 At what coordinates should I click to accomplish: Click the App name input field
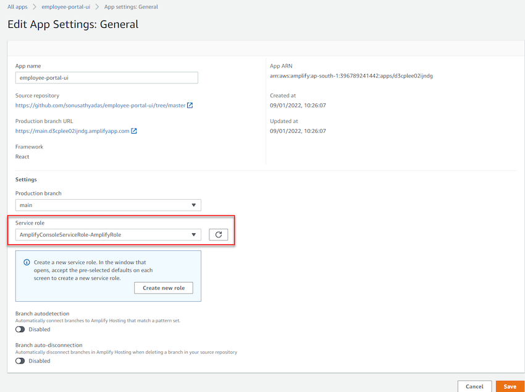[106, 78]
